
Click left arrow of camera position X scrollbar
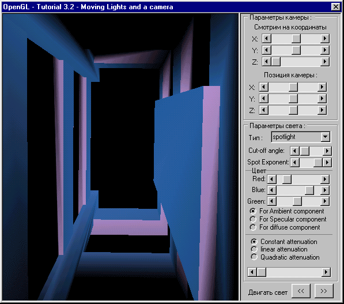pyautogui.click(x=264, y=87)
